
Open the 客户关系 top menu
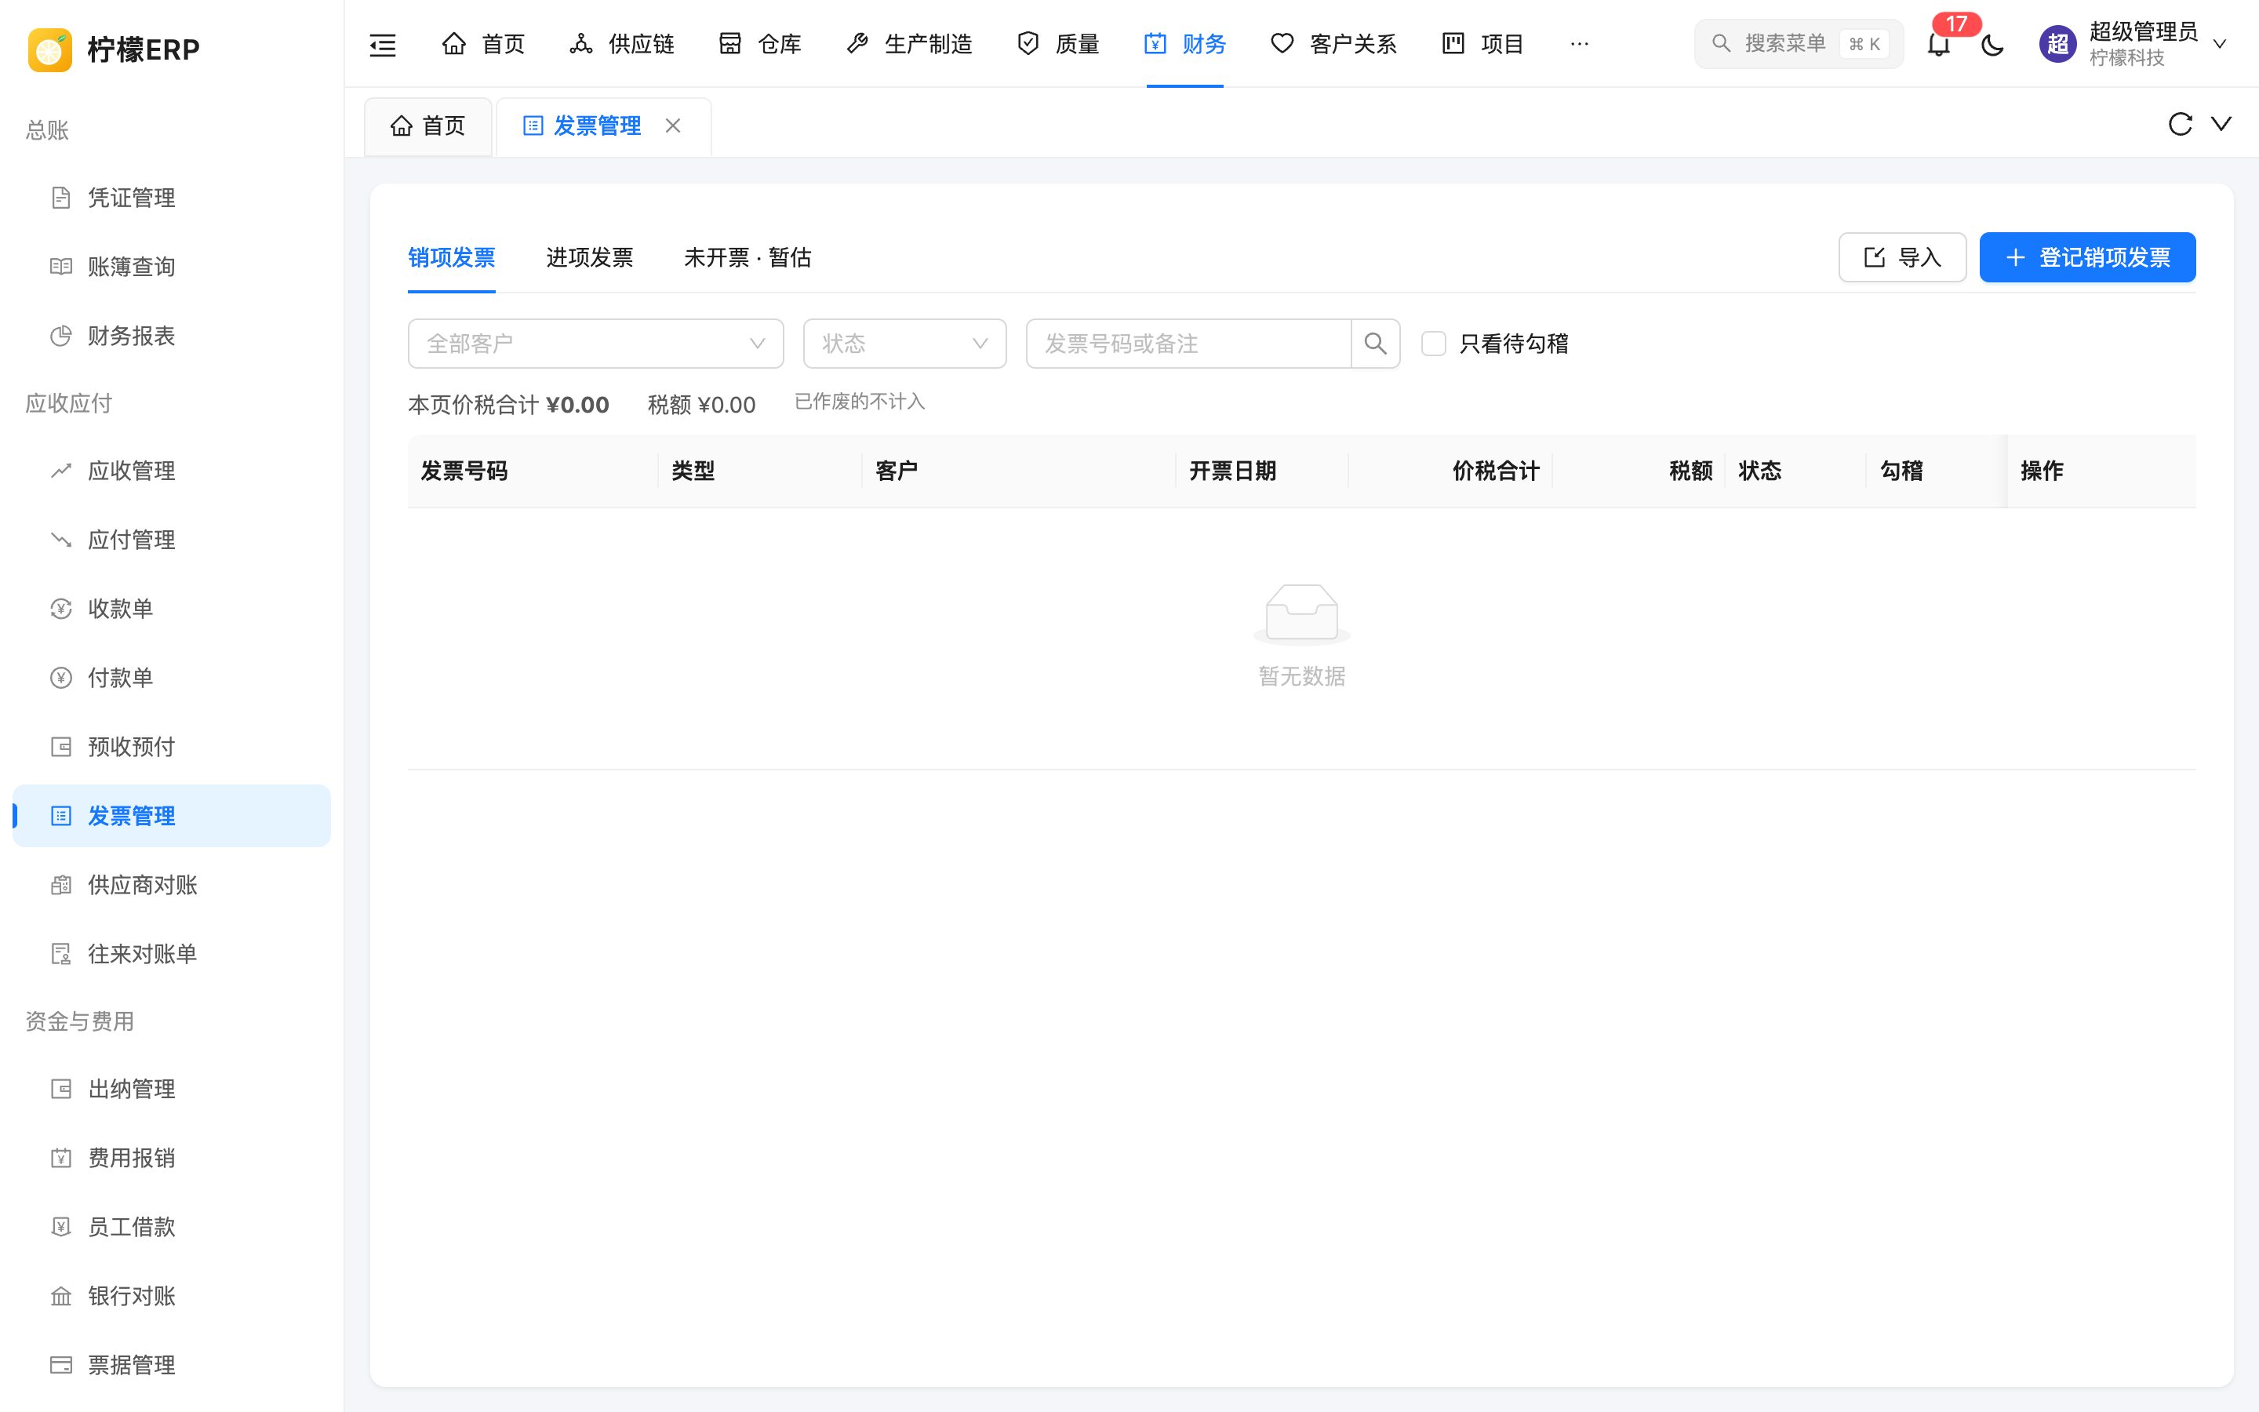1334,44
